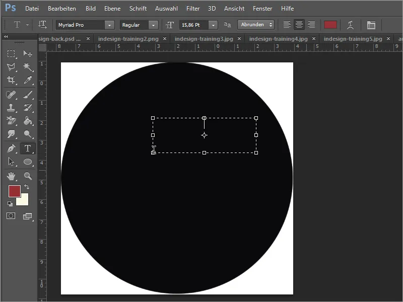Open the Schrift menu
Screen dimensions: 403x302
click(138, 9)
